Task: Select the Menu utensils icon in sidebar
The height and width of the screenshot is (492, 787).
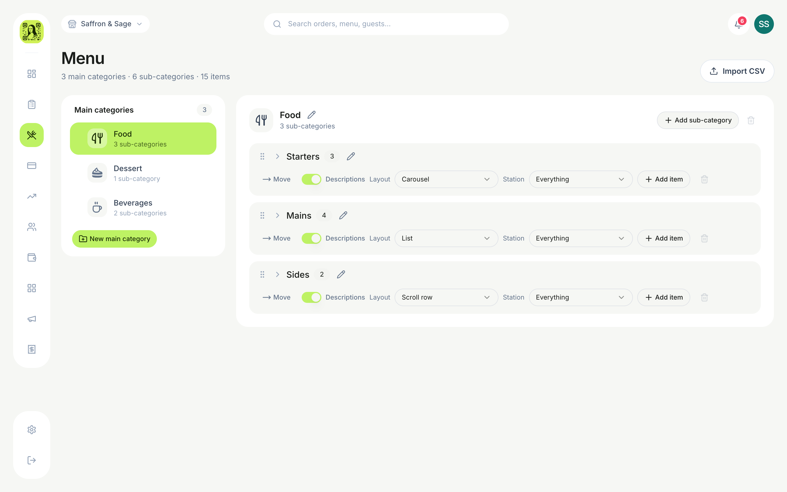Action: pyautogui.click(x=31, y=135)
